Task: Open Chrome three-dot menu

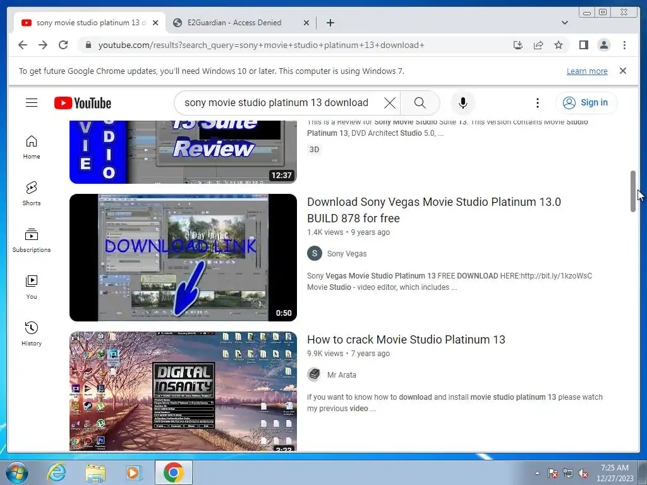Action: 624,45
